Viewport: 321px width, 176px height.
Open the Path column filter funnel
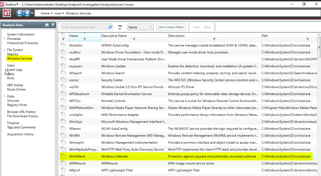pos(308,39)
